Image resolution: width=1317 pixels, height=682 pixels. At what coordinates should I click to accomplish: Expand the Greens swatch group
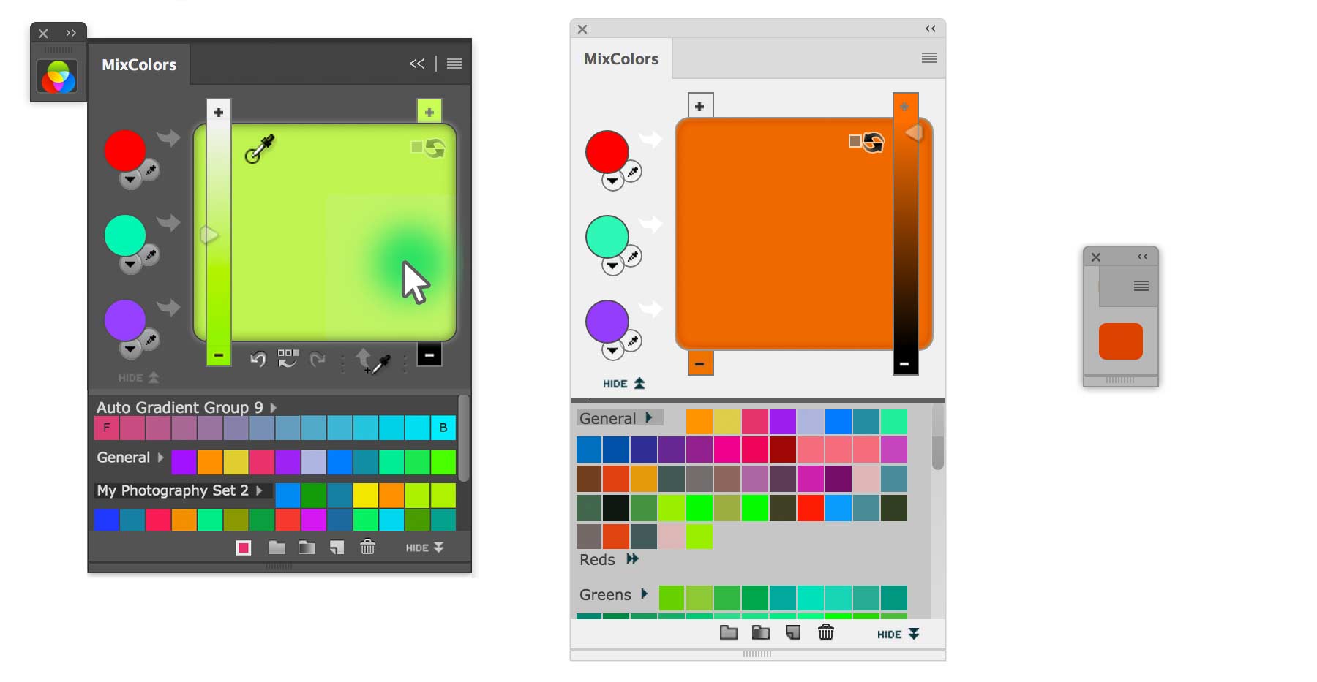[644, 595]
